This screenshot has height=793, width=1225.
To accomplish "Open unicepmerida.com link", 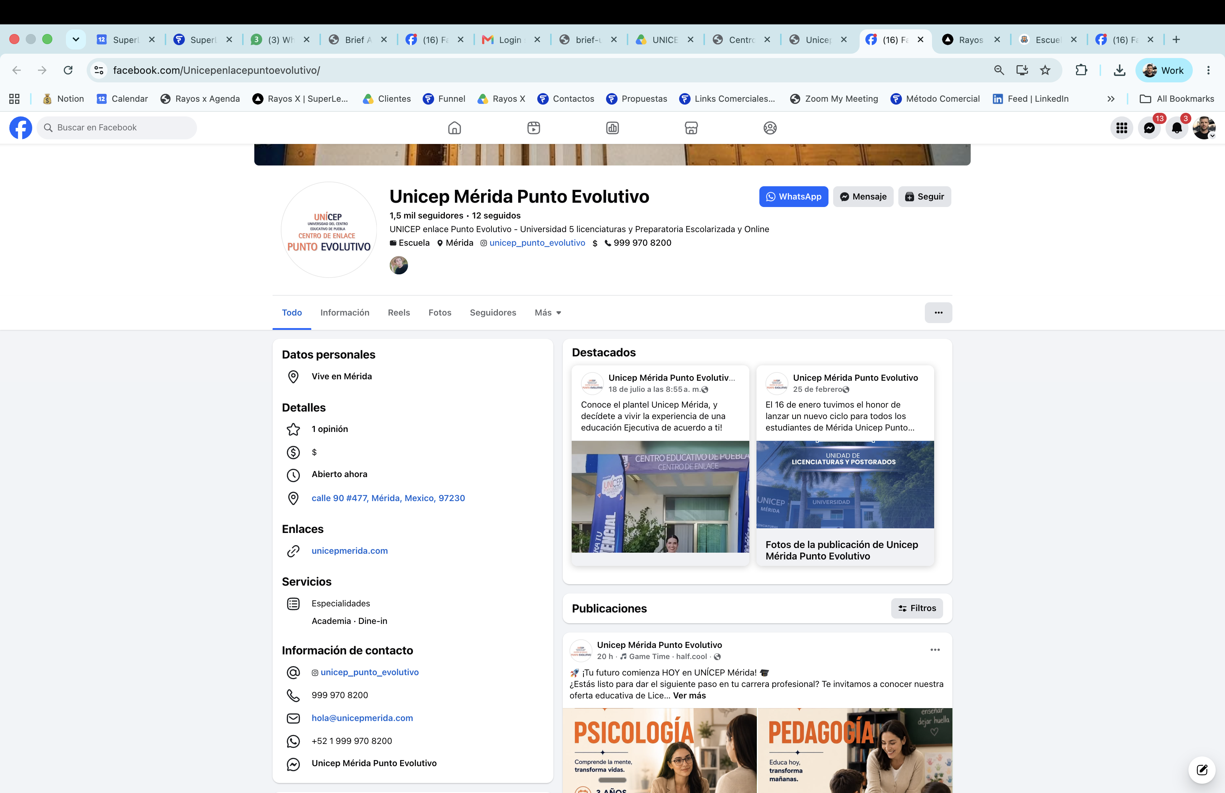I will pyautogui.click(x=350, y=551).
